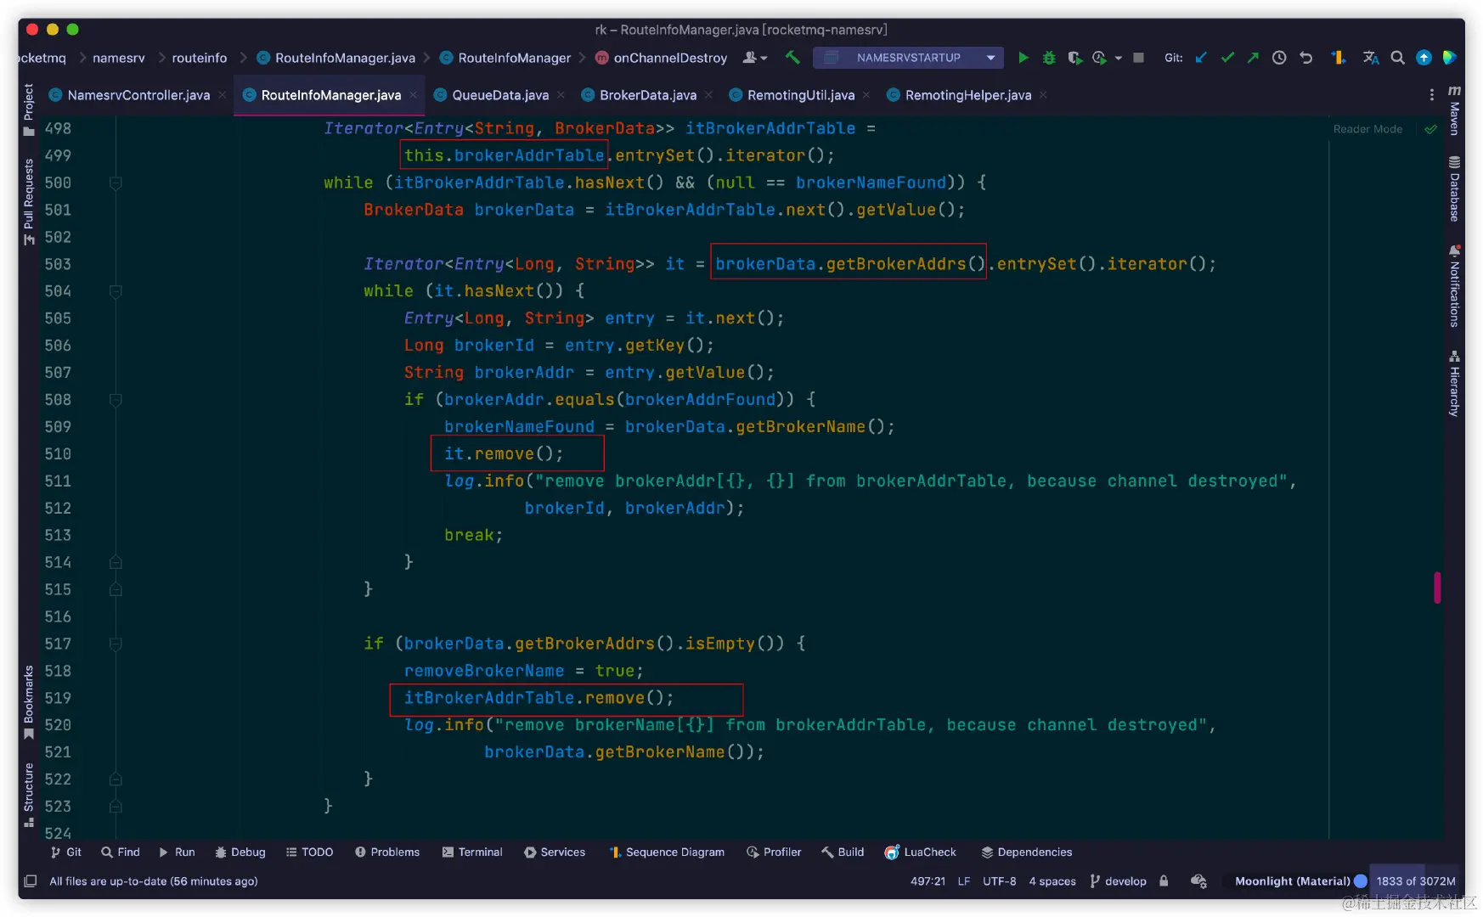Viewport: 1483px width, 917px height.
Task: Open the Profiler tool window
Action: coord(774,852)
